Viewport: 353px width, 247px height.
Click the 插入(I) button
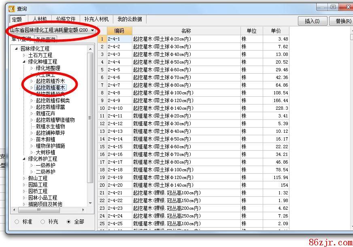click(x=312, y=21)
